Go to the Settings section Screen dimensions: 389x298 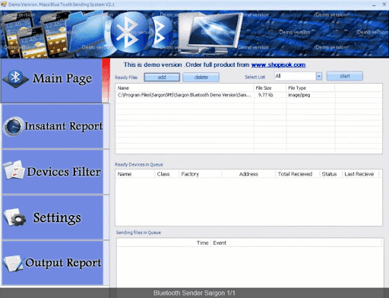(52, 217)
